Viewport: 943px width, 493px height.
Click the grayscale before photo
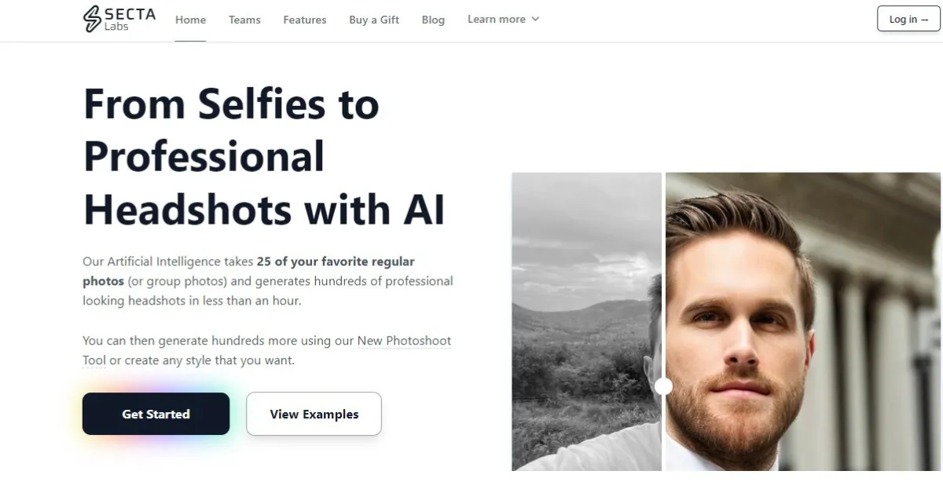point(586,321)
